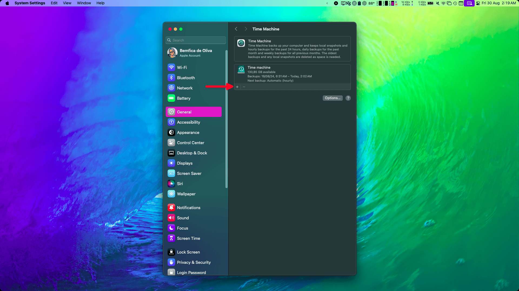The height and width of the screenshot is (291, 519).
Task: Open the Edit menu
Action: (x=54, y=3)
